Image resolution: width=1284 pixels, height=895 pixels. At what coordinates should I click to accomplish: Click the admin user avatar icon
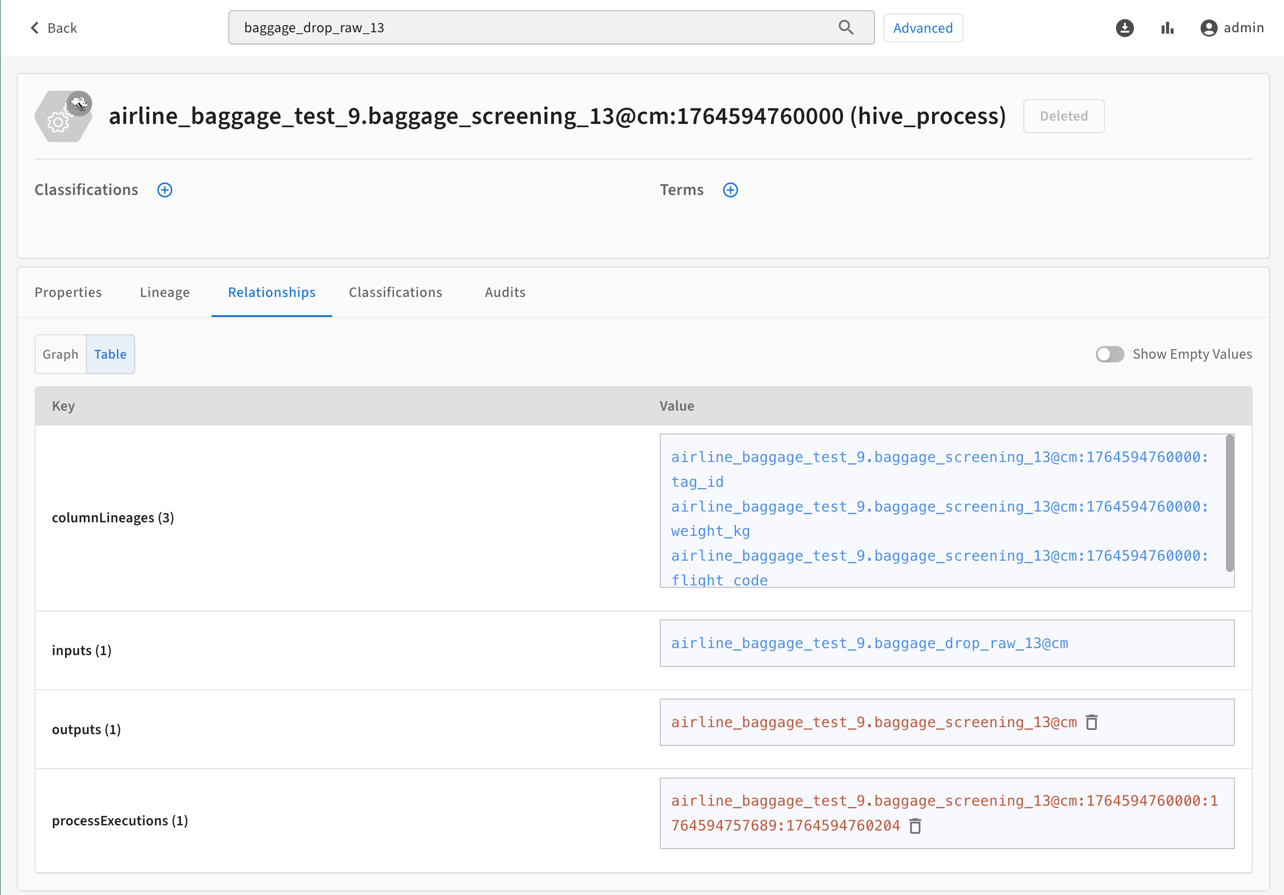point(1209,28)
